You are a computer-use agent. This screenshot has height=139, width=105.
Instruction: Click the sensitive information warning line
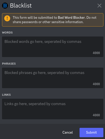(x=48, y=22)
